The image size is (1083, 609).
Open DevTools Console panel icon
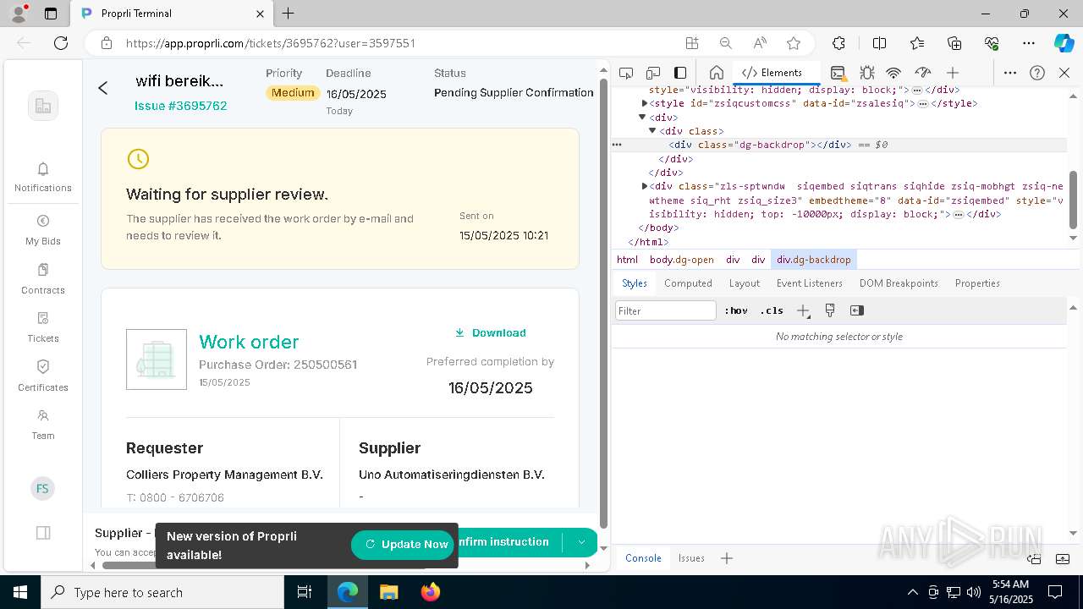838,73
